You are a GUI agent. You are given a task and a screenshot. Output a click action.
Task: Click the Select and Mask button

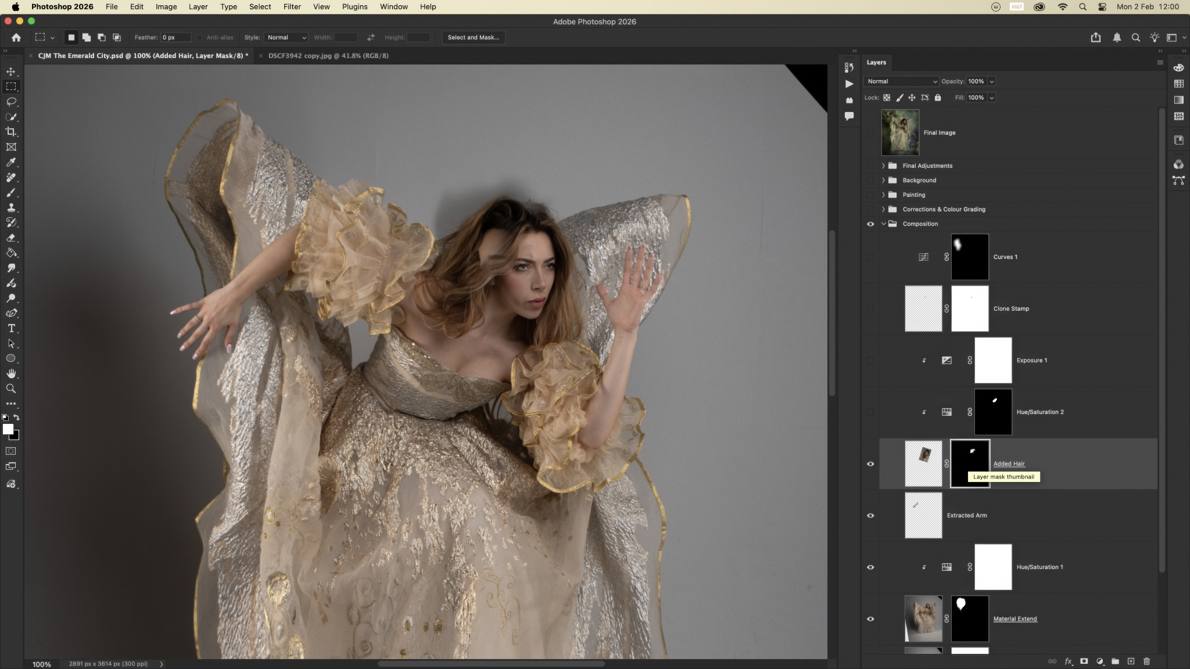[473, 37]
